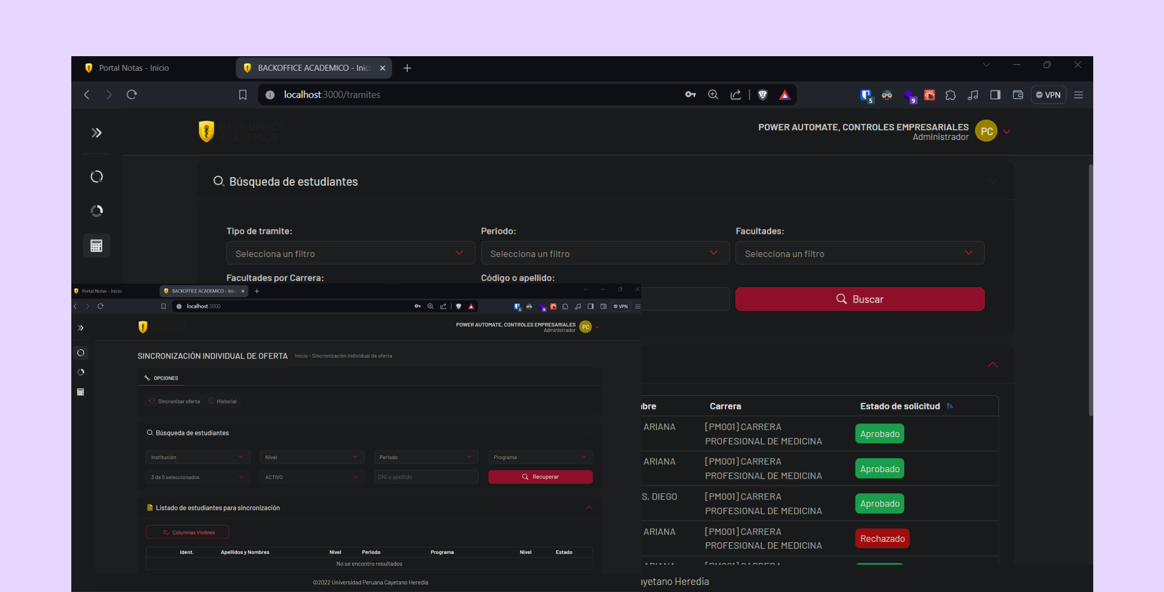
Task: Open the browser extensions puzzle icon
Action: [951, 95]
